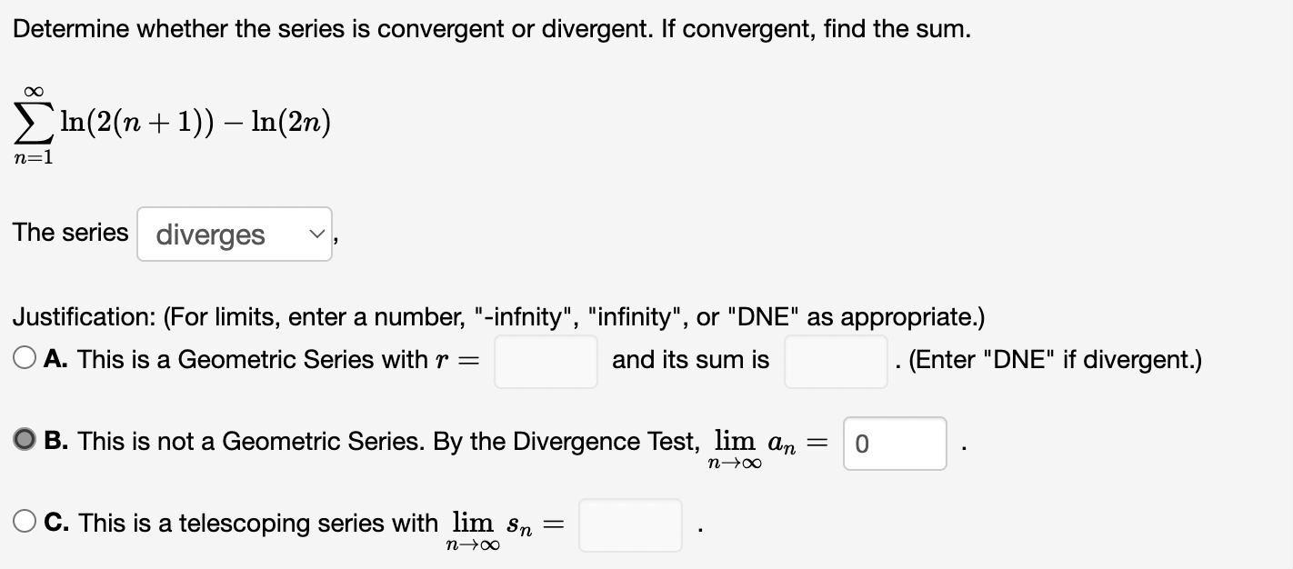
Task: Click the sum input field after "its sum is"
Action: (x=835, y=361)
